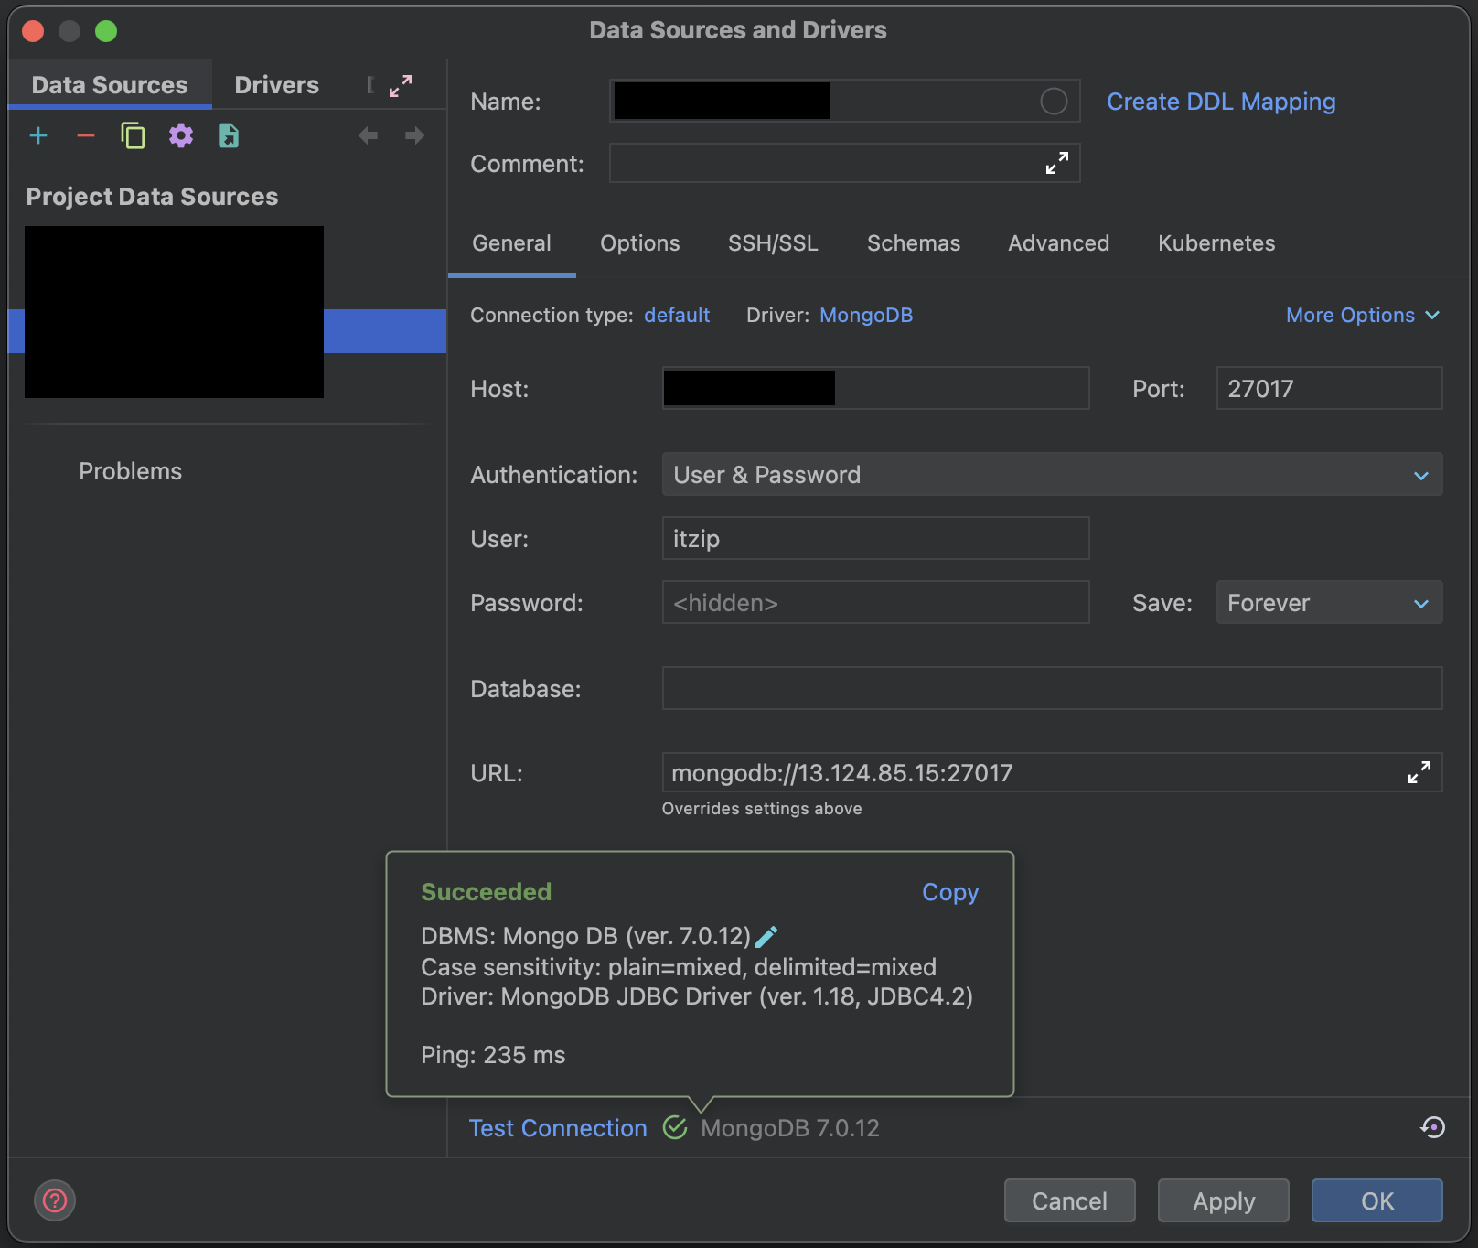Viewport: 1478px width, 1248px height.
Task: Click the reset changes icon
Action: tap(1432, 1127)
